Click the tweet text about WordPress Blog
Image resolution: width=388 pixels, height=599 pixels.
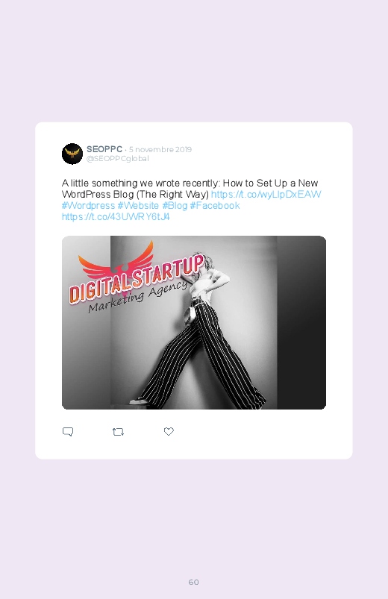click(190, 189)
